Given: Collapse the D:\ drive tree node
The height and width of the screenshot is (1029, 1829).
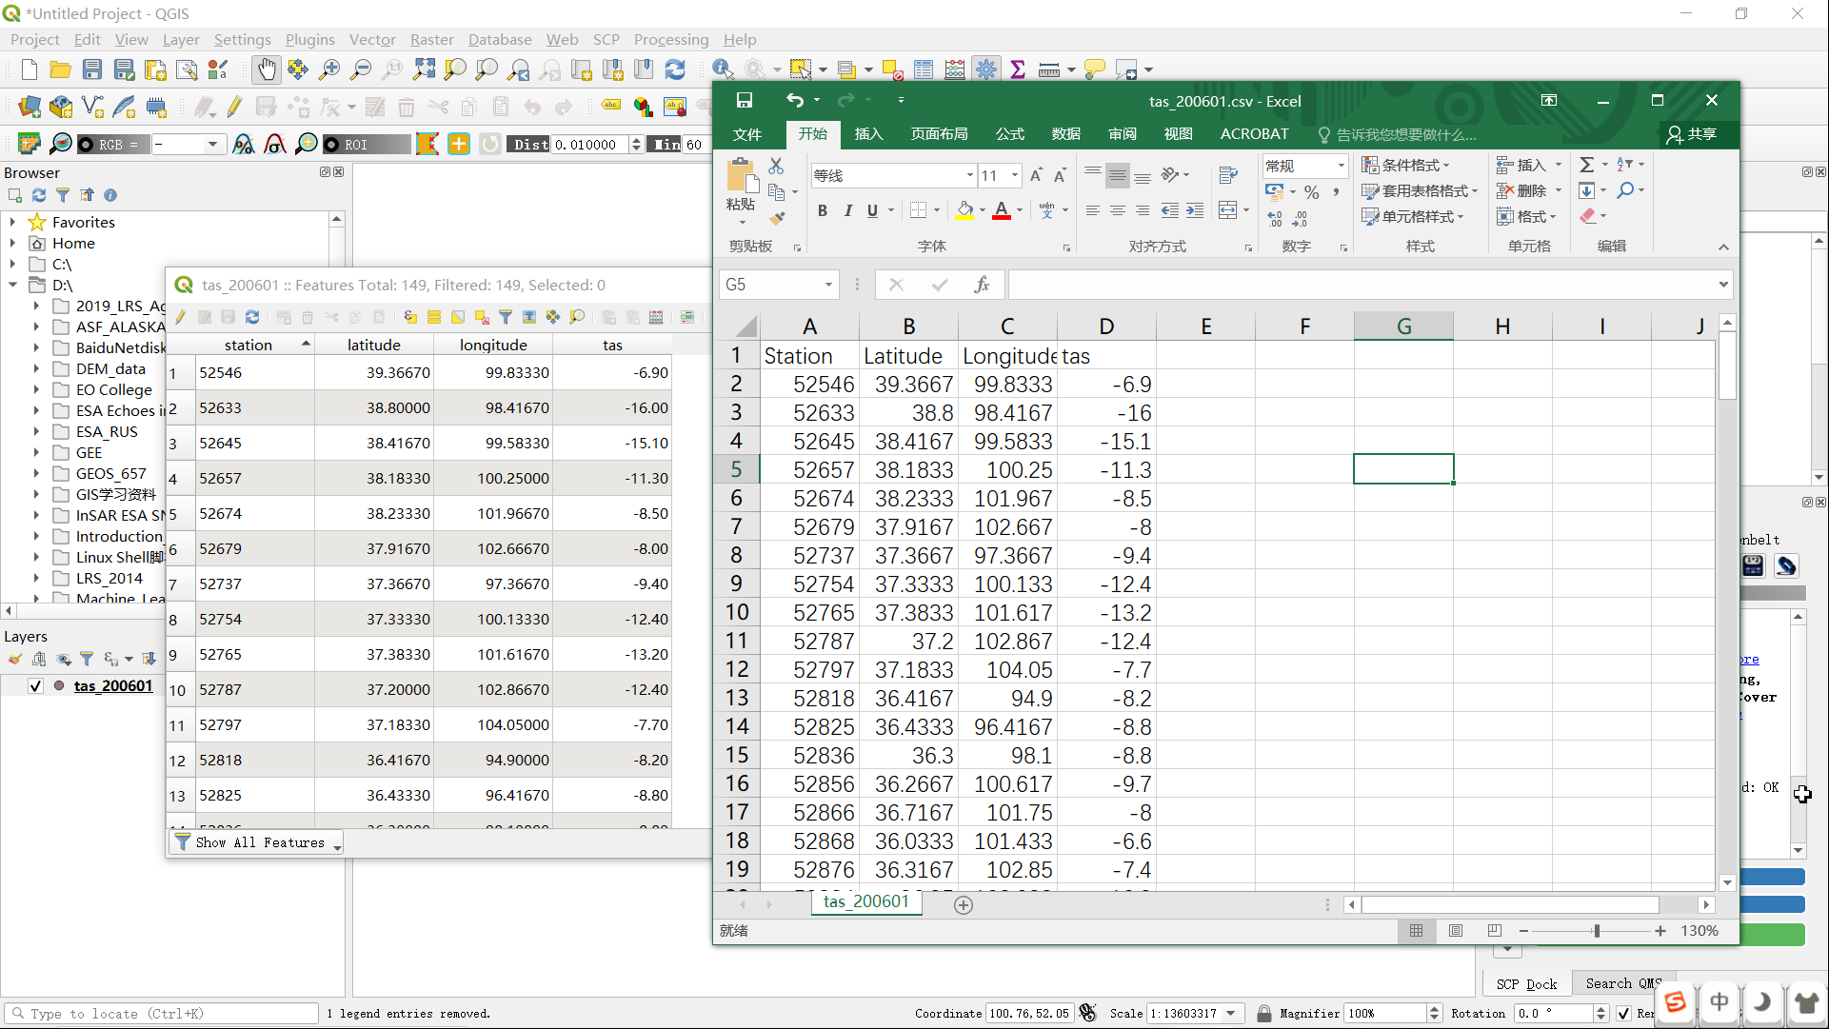Looking at the screenshot, I should click(x=13, y=285).
